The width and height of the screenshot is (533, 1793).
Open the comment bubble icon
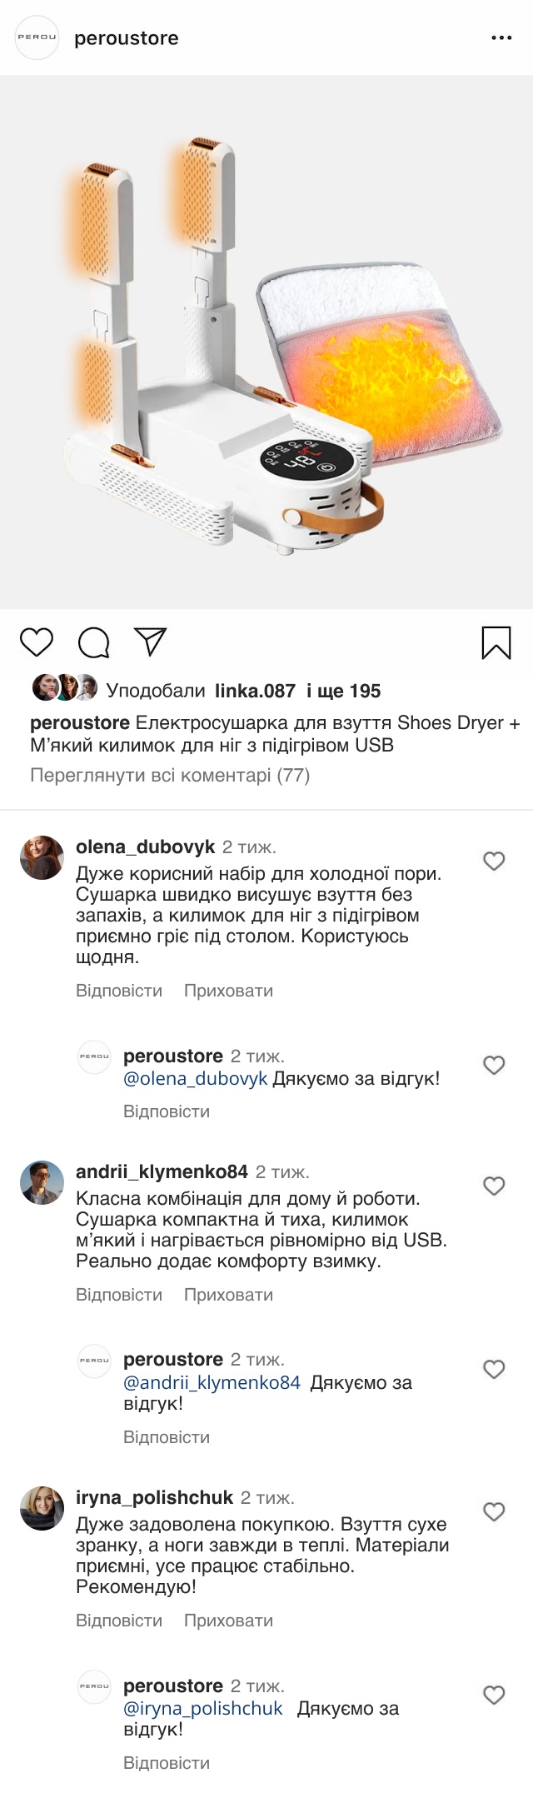(93, 642)
